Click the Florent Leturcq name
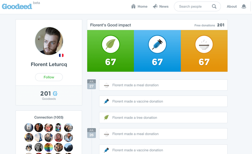252x154 pixels. [x=49, y=64]
